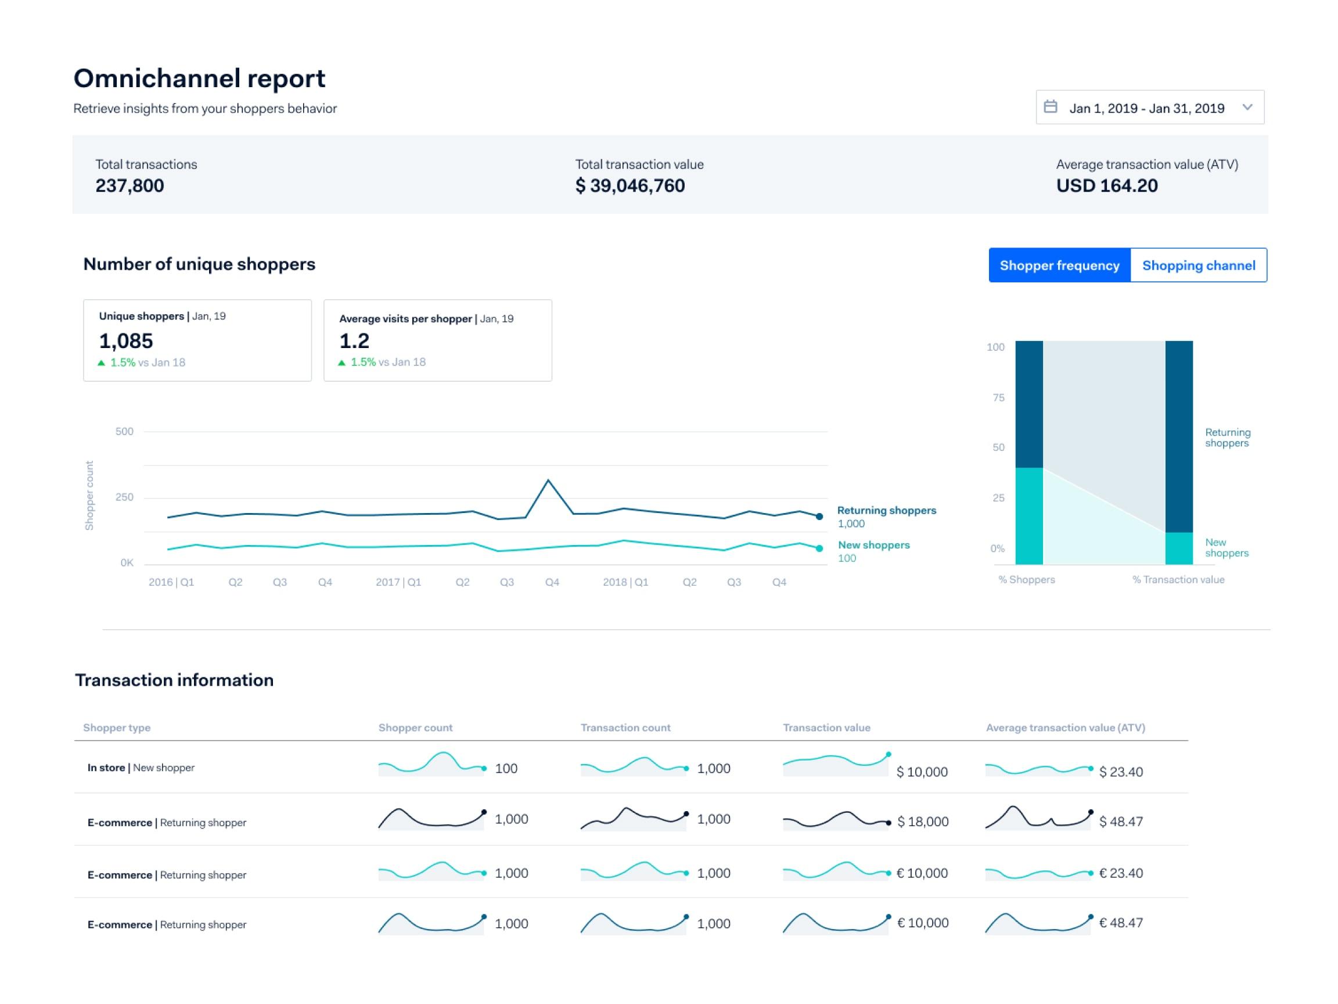Click the € 23.40 ATV sparkline

1037,873
